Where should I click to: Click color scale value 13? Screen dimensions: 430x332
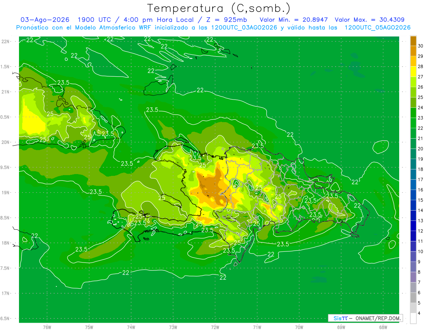[421, 221]
